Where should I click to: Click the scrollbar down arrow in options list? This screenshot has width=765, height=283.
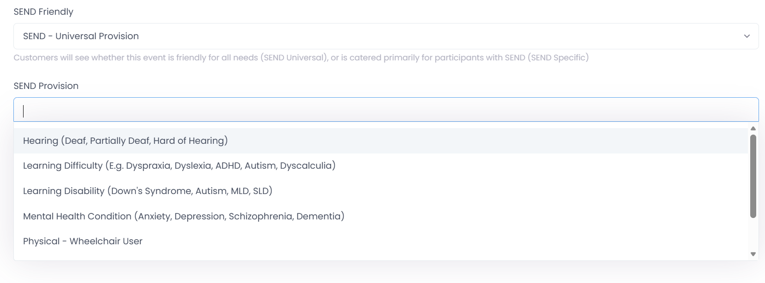click(x=753, y=254)
